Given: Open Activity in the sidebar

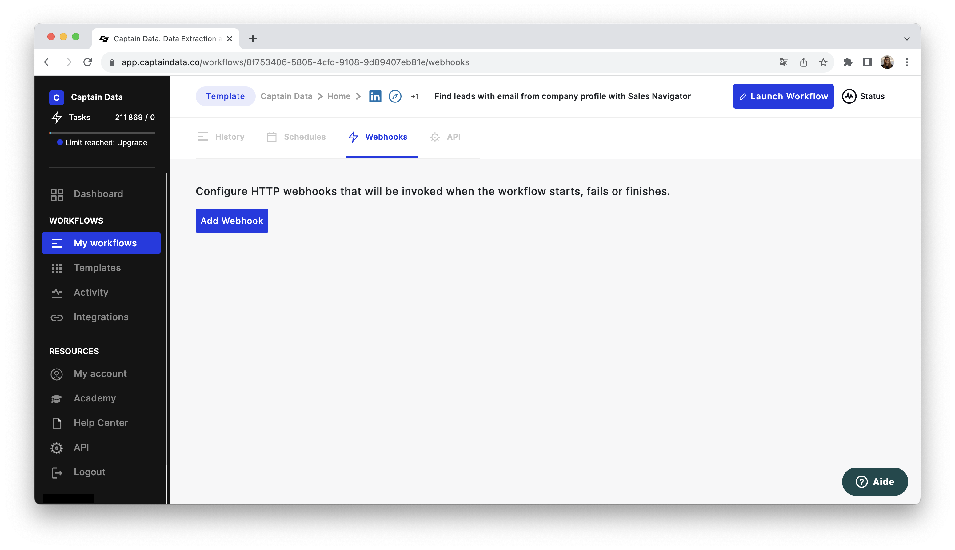Looking at the screenshot, I should pyautogui.click(x=101, y=292).
